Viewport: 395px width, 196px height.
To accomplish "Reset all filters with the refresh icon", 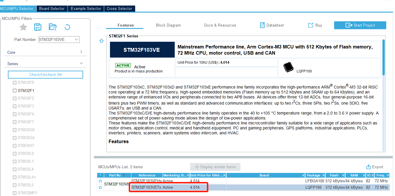I will point(67,27).
